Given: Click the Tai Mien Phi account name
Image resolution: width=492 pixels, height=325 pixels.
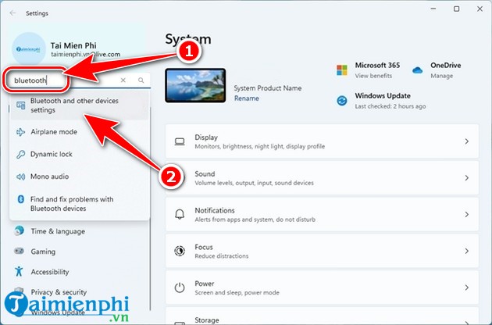Looking at the screenshot, I should pyautogui.click(x=73, y=45).
